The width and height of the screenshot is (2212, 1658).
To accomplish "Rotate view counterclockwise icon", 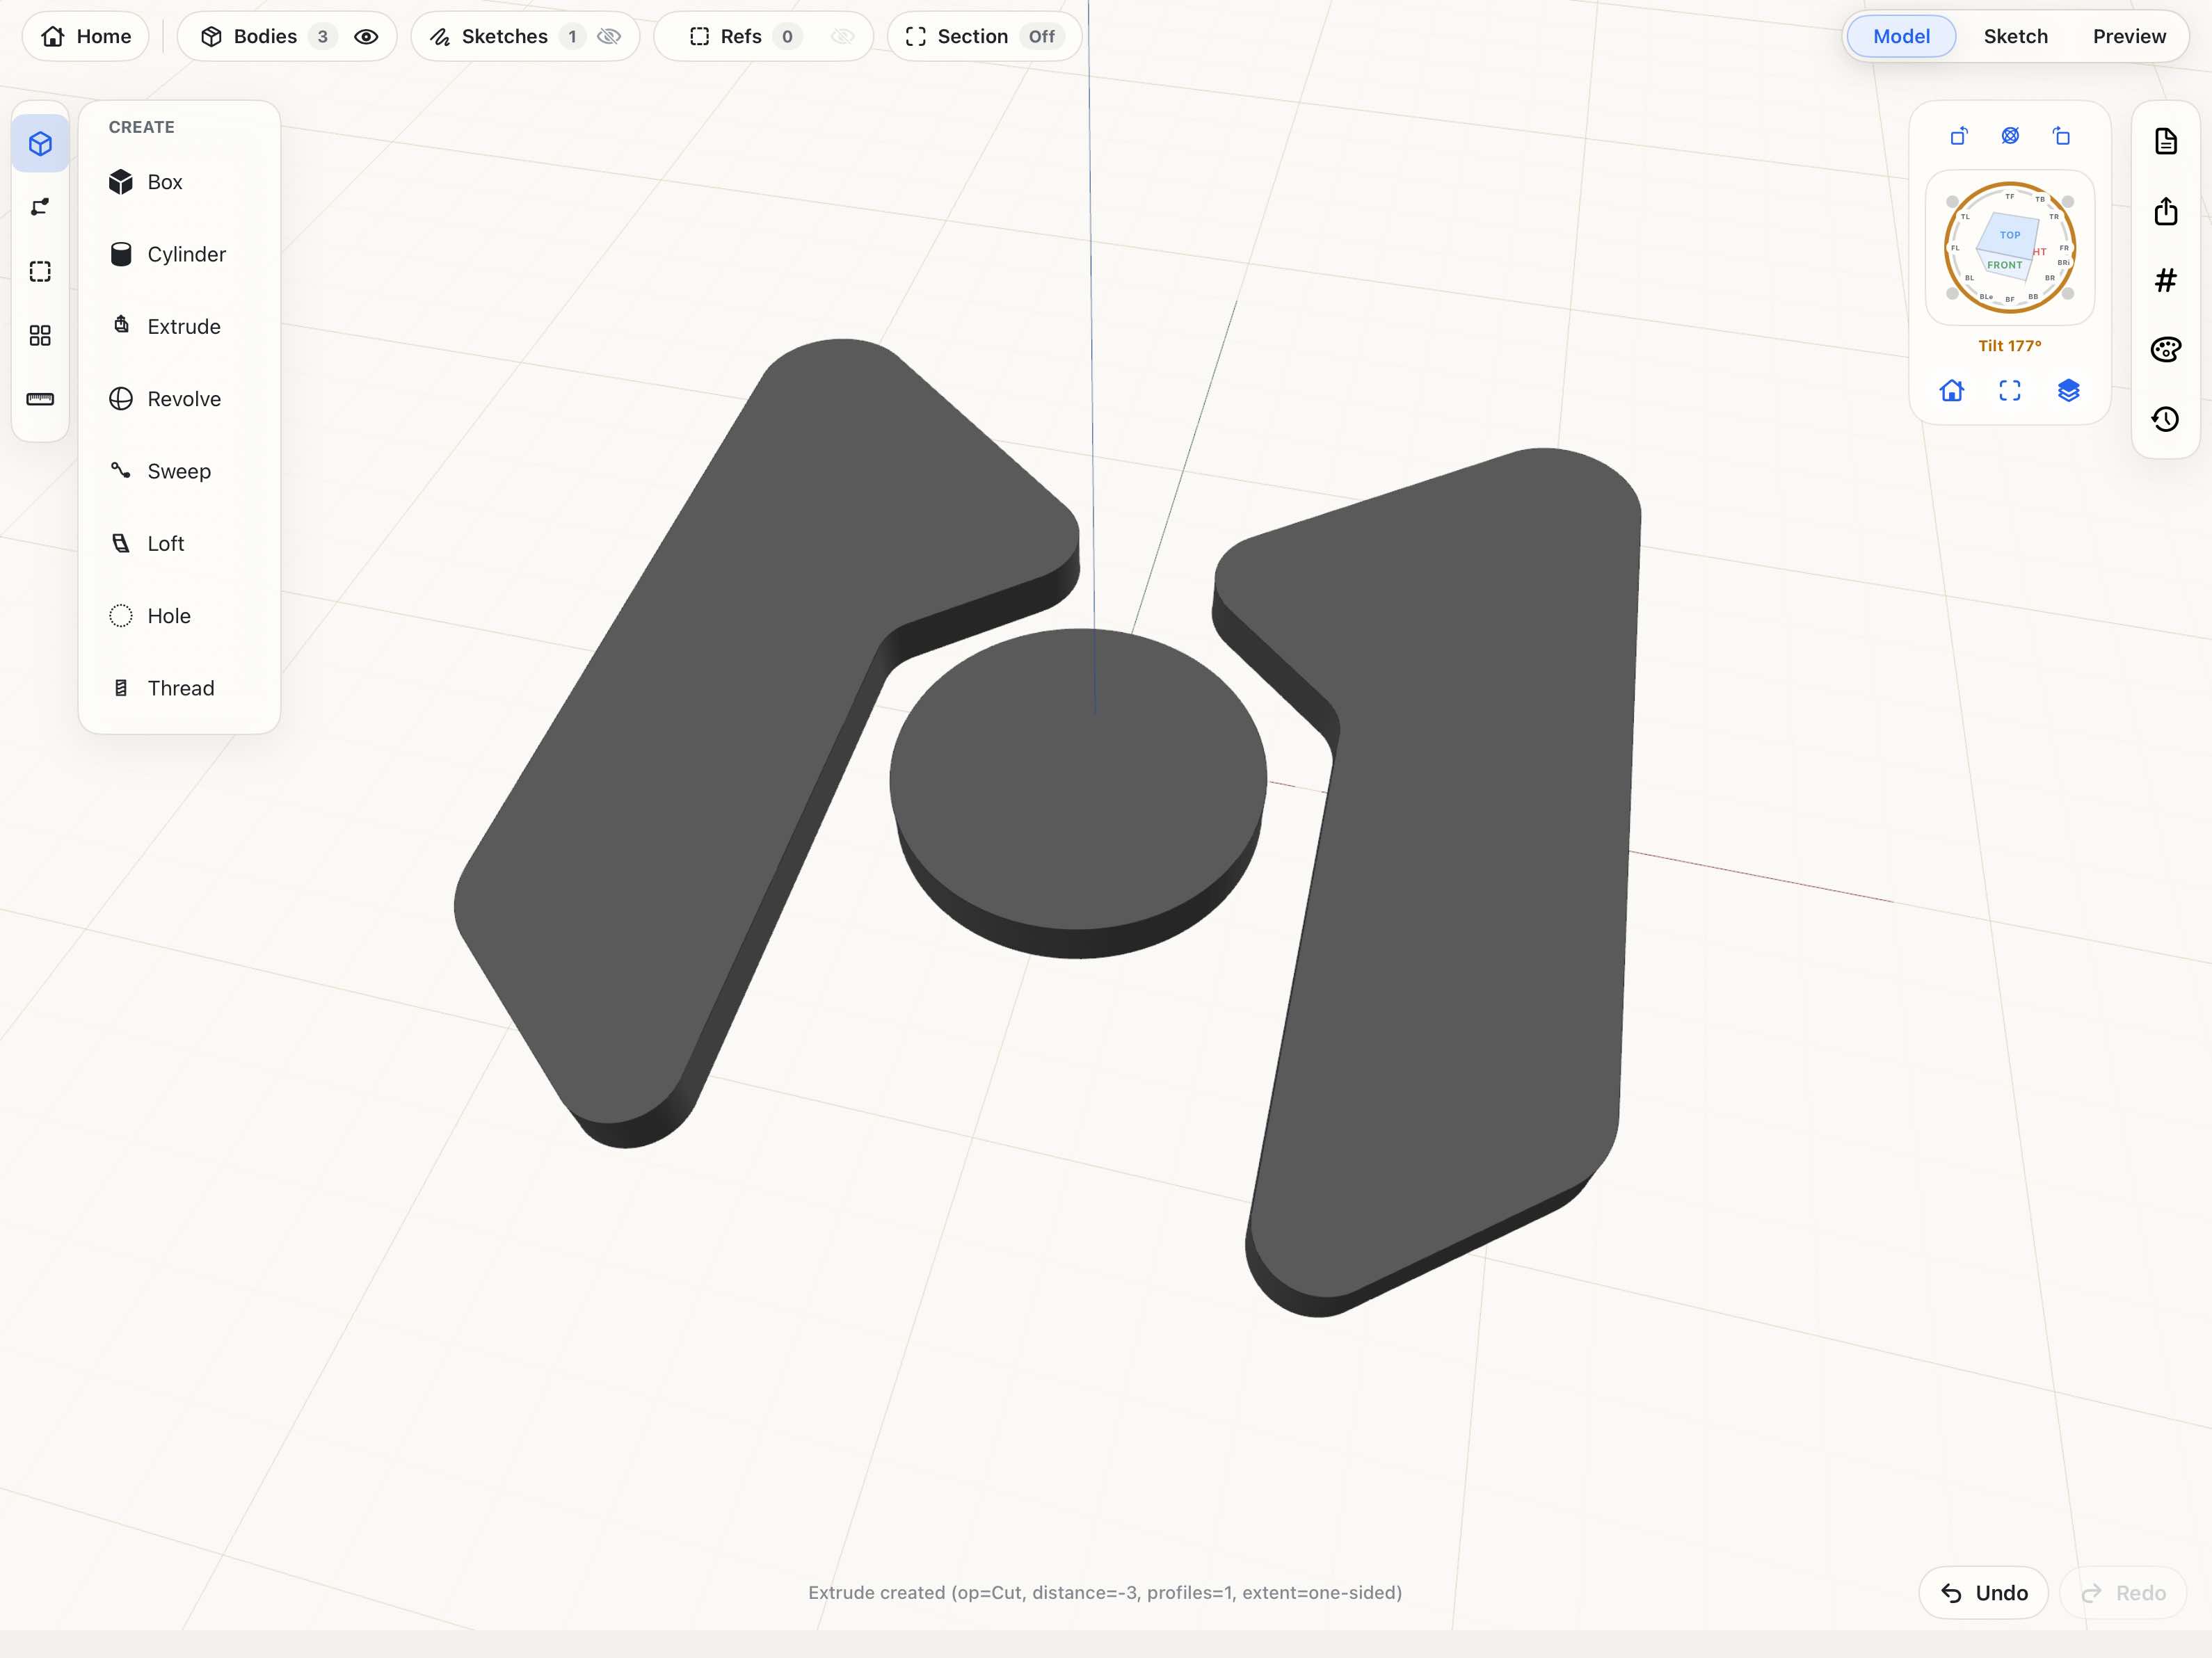I will click(1959, 136).
